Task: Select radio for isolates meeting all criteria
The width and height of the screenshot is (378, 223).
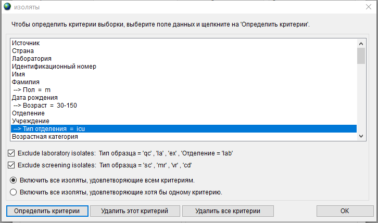Action: click(x=13, y=180)
